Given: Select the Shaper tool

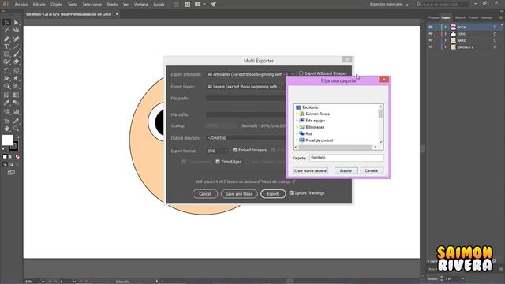Looking at the screenshot, I should click(x=6, y=62).
